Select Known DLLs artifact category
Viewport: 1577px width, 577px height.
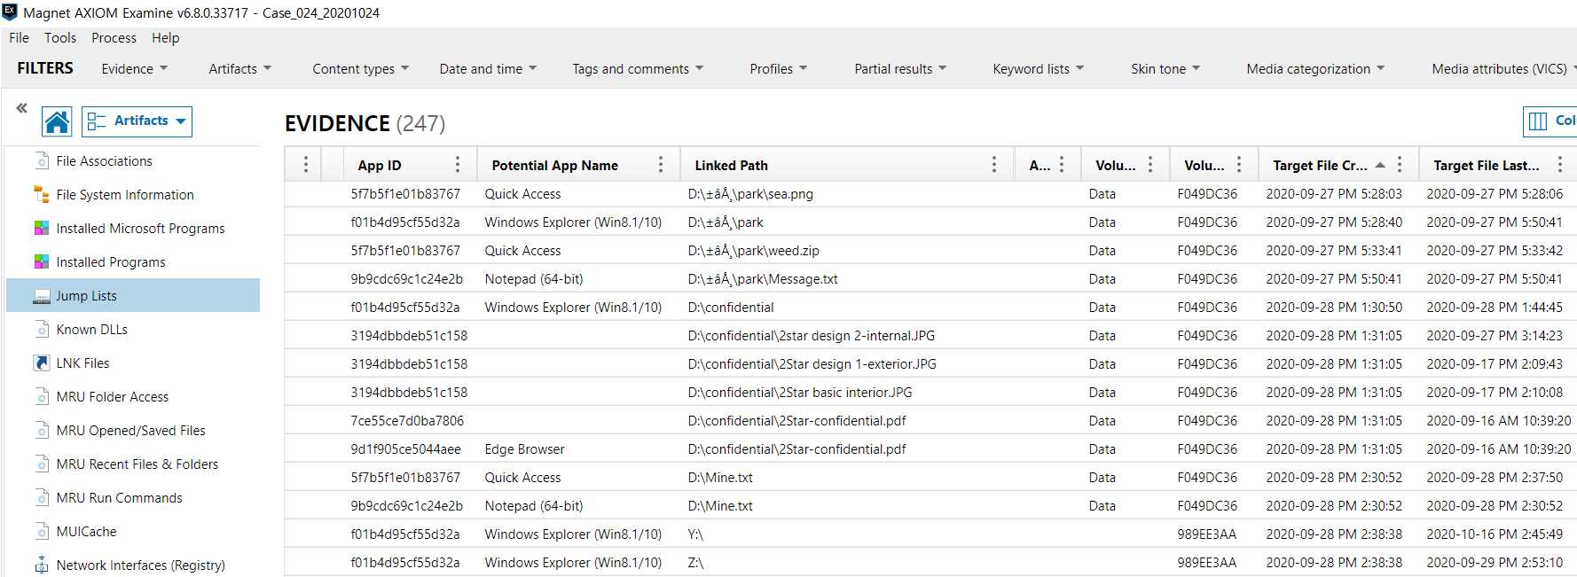pyautogui.click(x=133, y=329)
